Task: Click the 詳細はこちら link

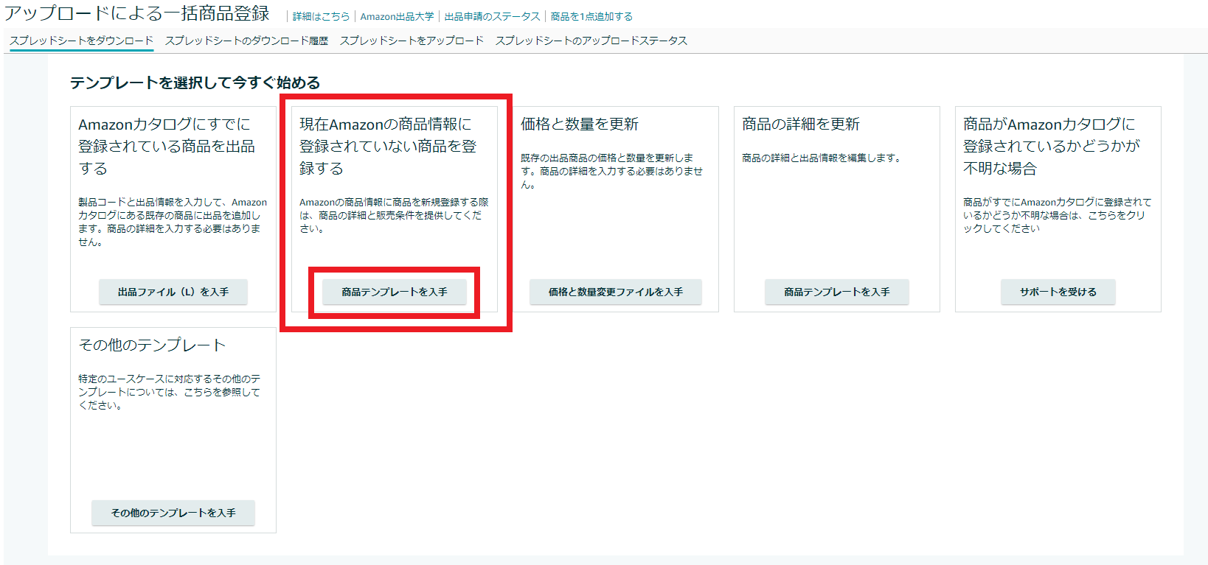Action: point(321,16)
